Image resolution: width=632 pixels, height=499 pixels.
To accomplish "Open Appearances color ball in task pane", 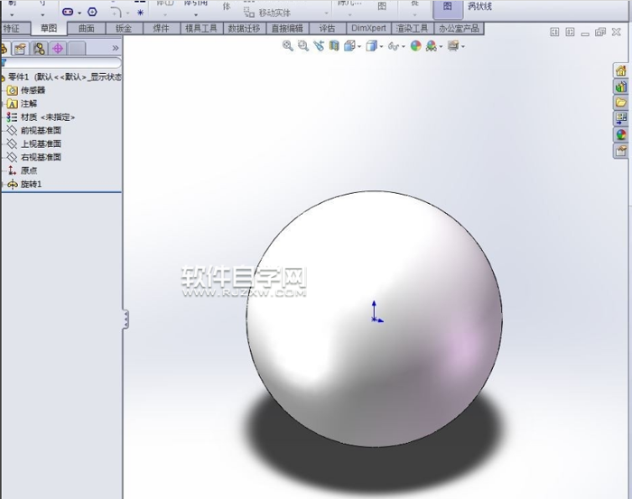I will pyautogui.click(x=621, y=134).
